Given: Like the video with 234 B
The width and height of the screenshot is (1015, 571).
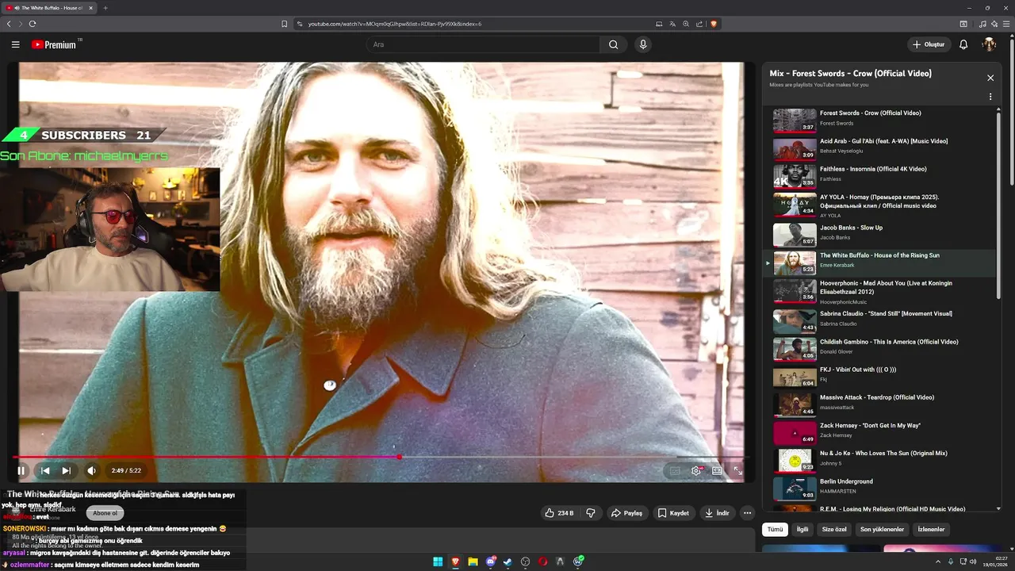Looking at the screenshot, I should 559,513.
